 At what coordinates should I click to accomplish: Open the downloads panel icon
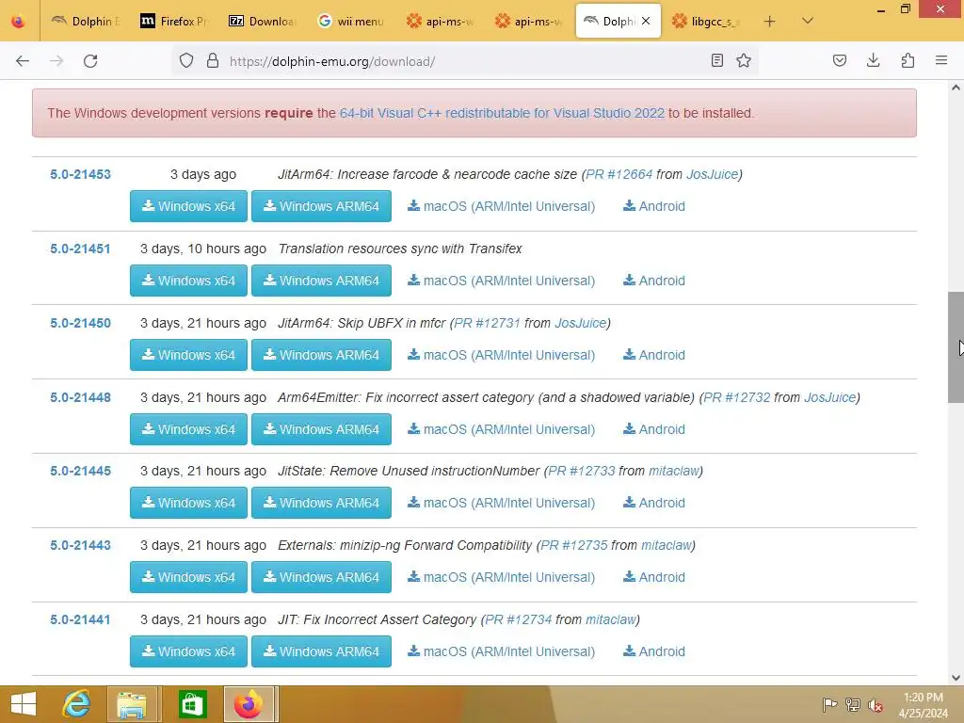point(873,61)
